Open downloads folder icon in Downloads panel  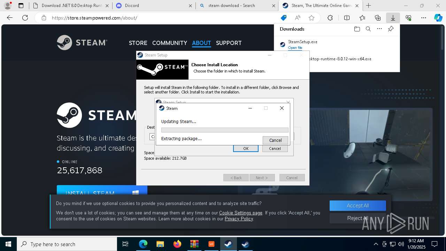click(x=357, y=29)
